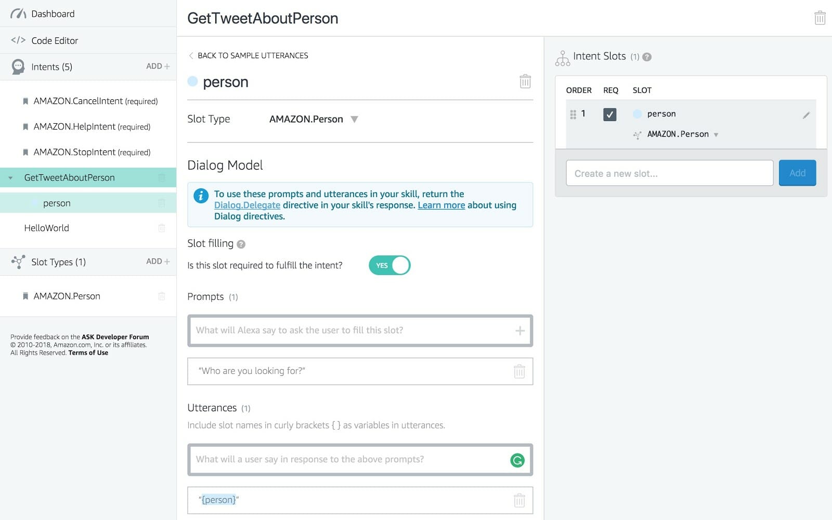This screenshot has width=832, height=520.
Task: Delete the "Who are you looking for?" prompt
Action: [x=519, y=371]
